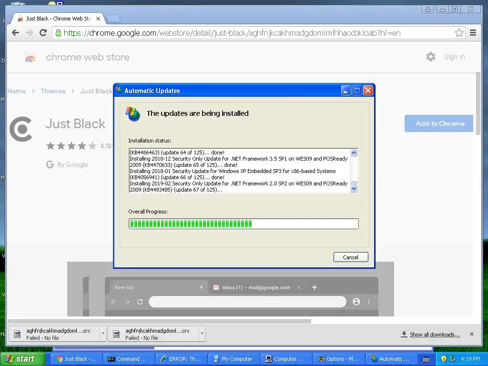488x366 pixels.
Task: Select the Just Black - Chrome Web Store tab
Action: pyautogui.click(x=59, y=19)
